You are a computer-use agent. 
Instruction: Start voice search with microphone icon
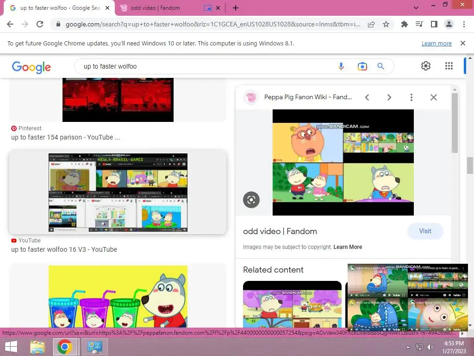pyautogui.click(x=341, y=66)
